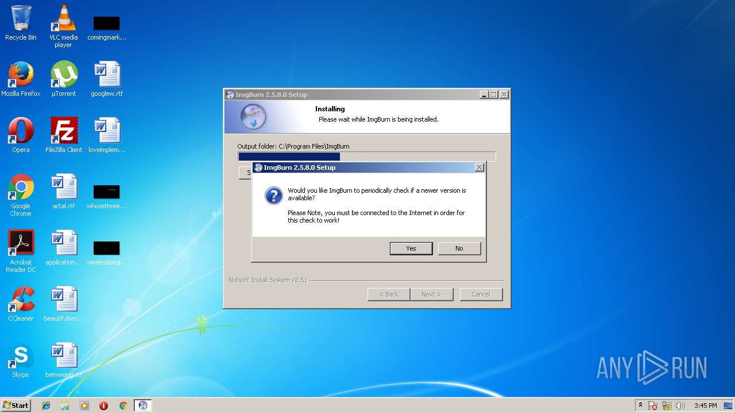
Task: Open Windows Media Player from taskbar
Action: click(x=84, y=406)
